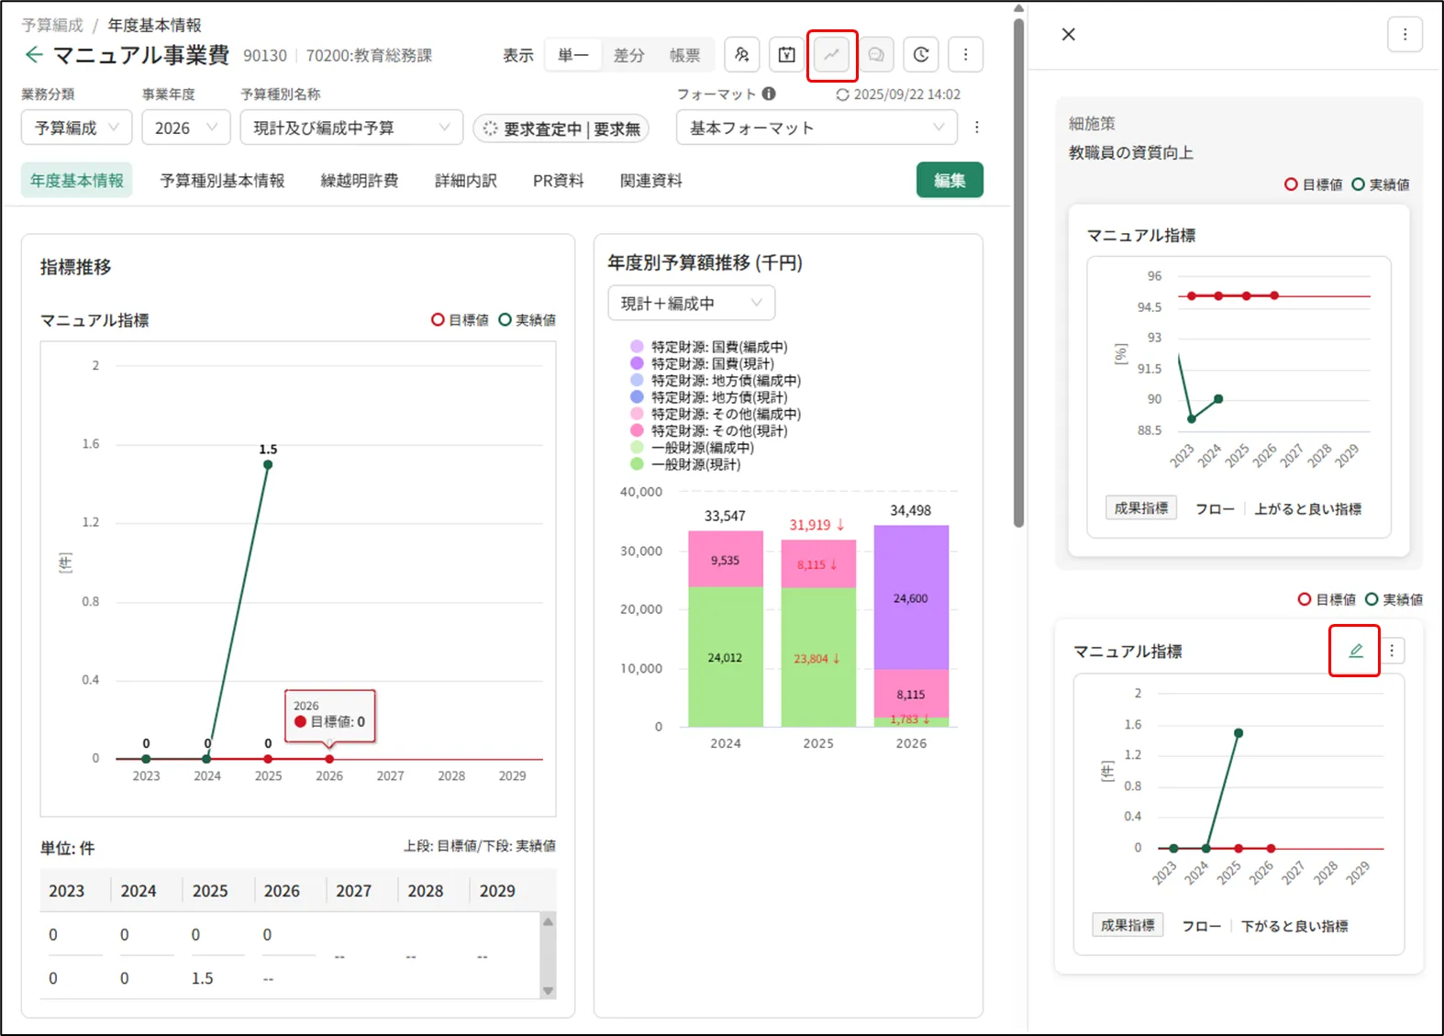The image size is (1444, 1036).
Task: Open the comments speech bubble icon
Action: [876, 55]
